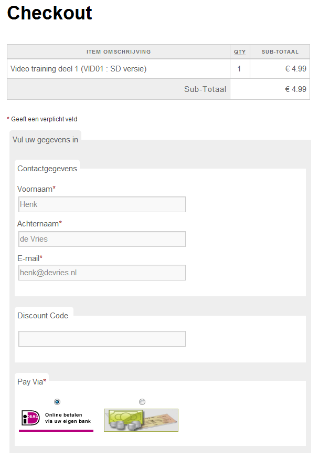Click the QTY column header
Screen dimensions: 319x457
coord(240,52)
